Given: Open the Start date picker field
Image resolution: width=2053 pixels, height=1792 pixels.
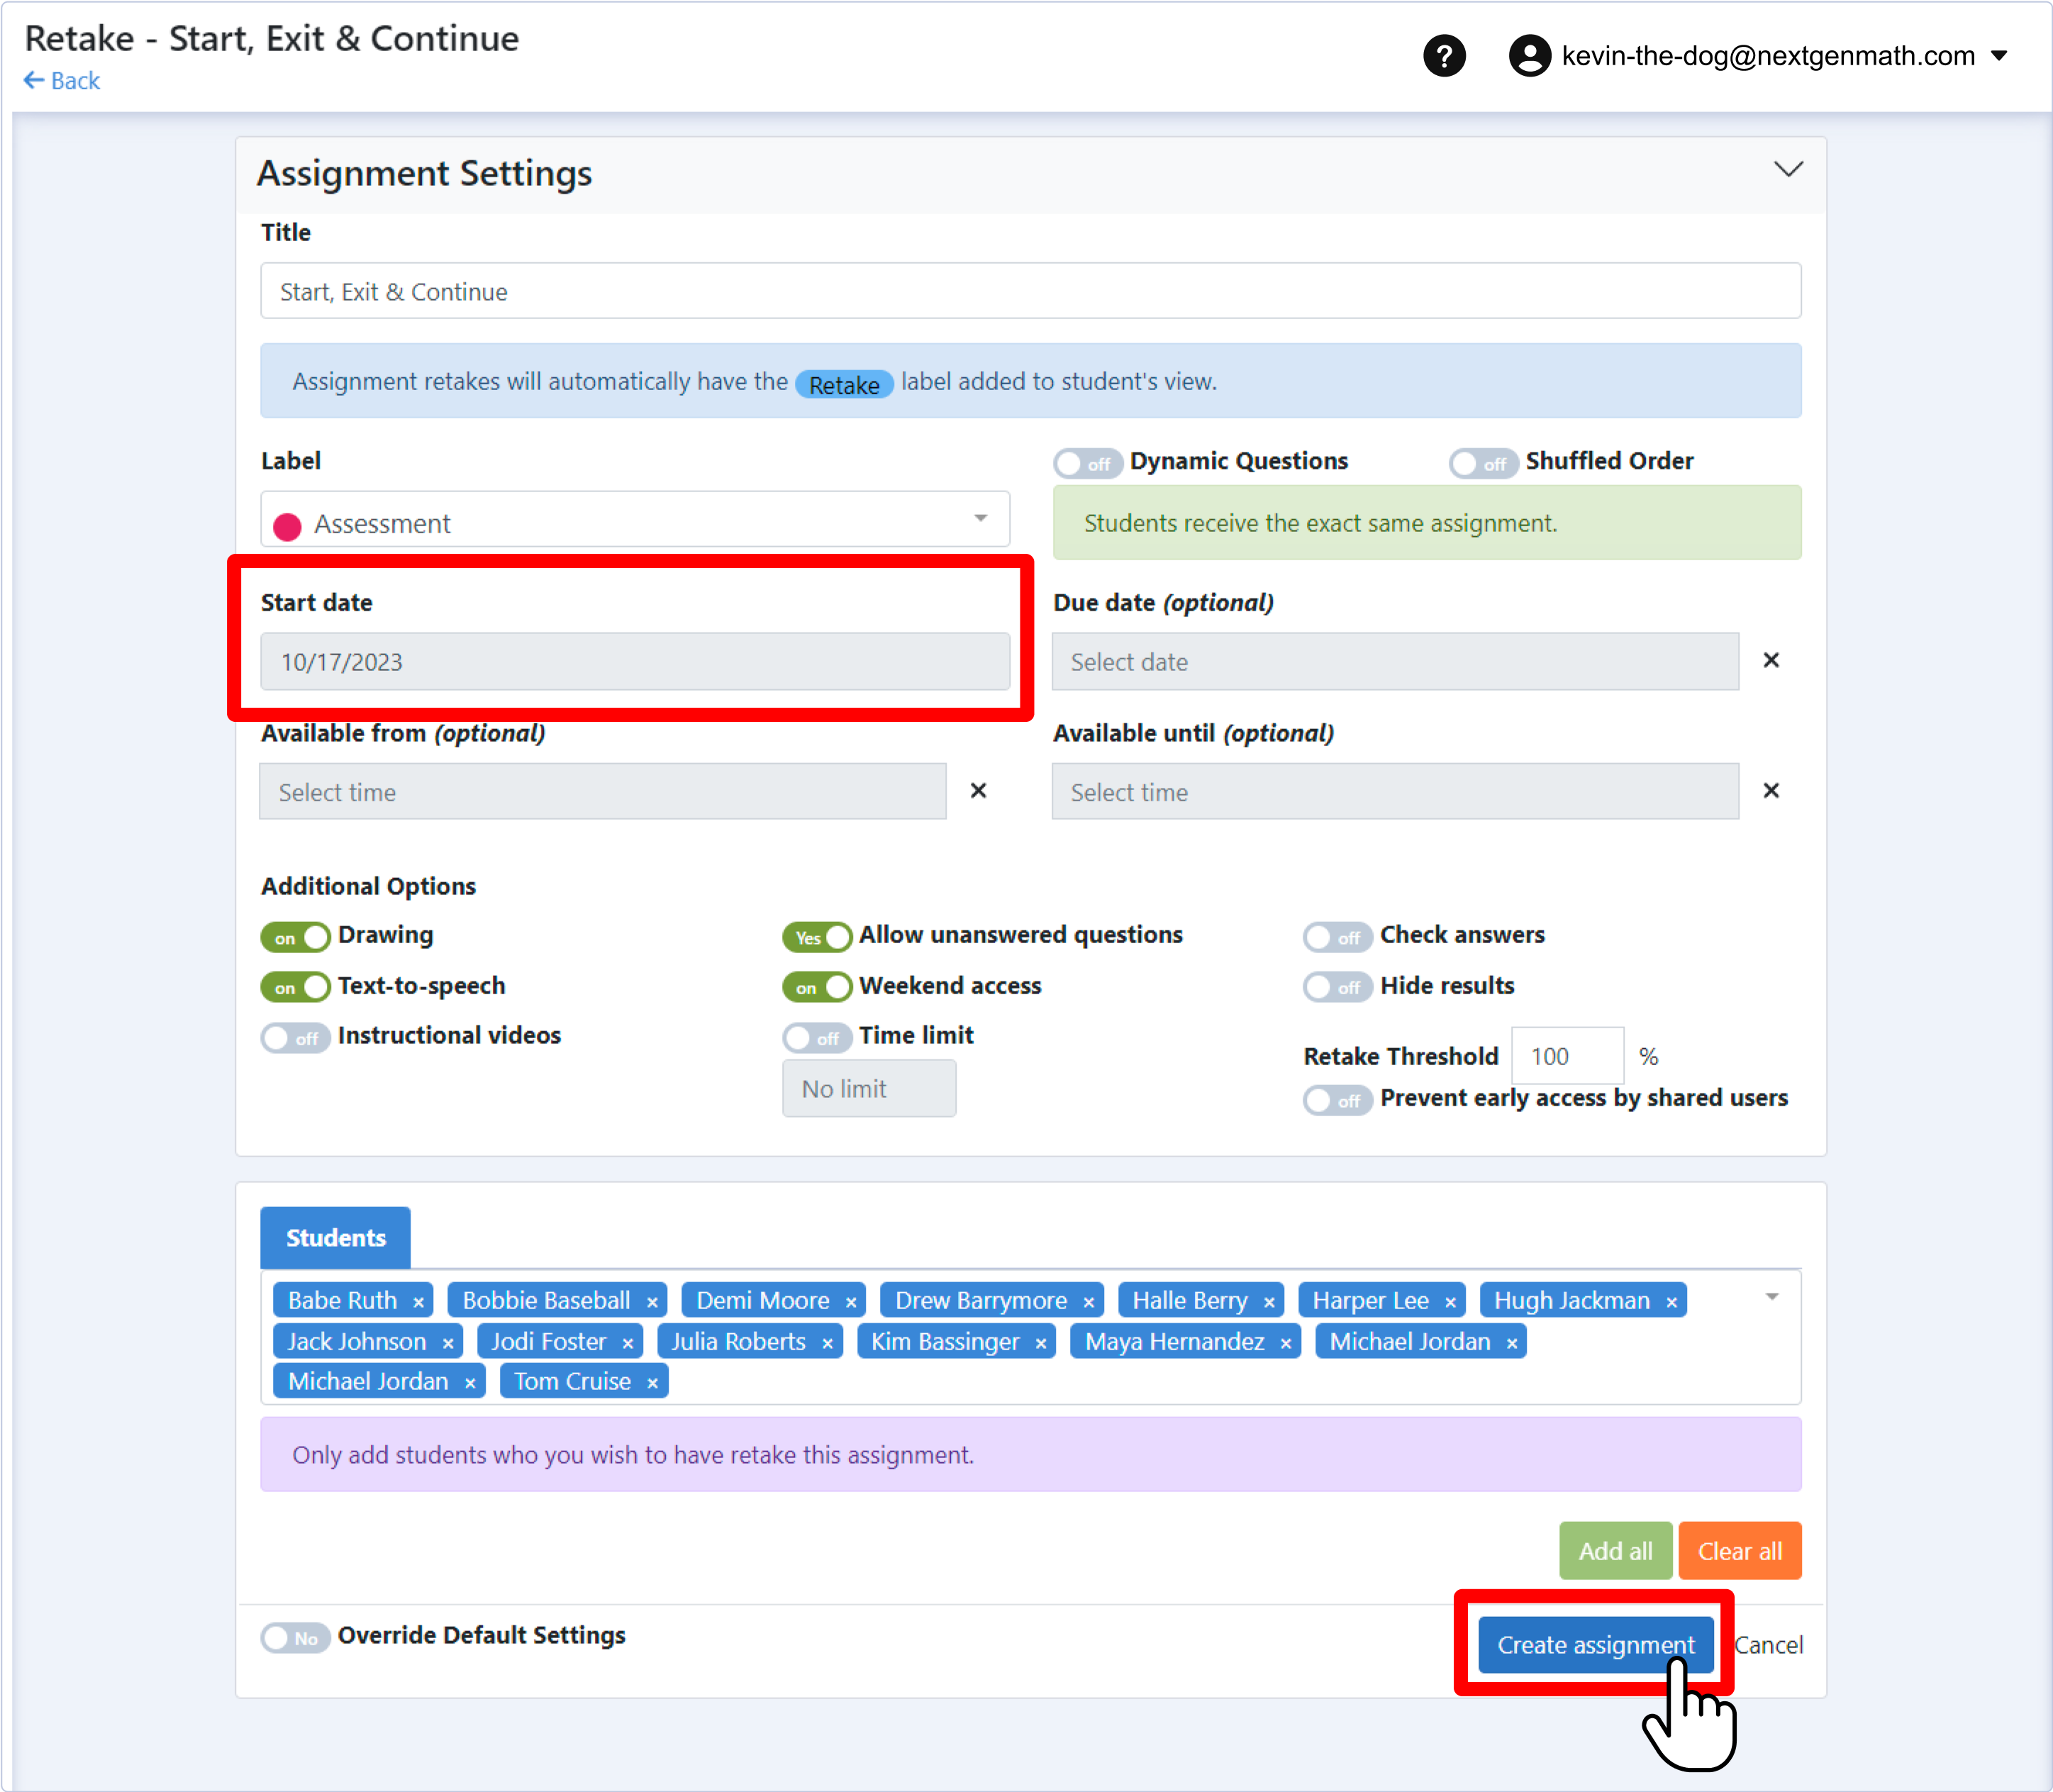Looking at the screenshot, I should (x=635, y=661).
